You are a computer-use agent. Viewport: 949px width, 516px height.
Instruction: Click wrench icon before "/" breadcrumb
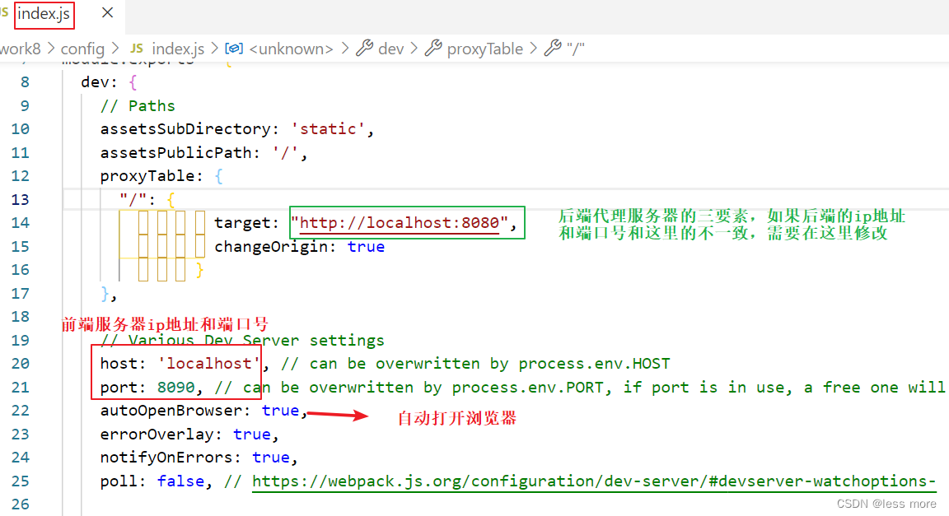(x=553, y=48)
